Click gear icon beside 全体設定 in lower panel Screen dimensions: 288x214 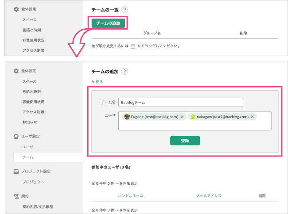coord(16,71)
